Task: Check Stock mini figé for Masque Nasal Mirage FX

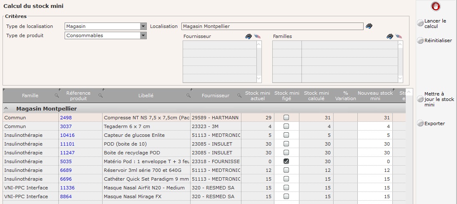Action: pos(286,196)
